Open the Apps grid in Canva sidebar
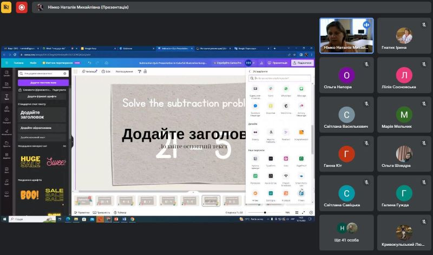This screenshot has height=255, width=433. [6, 156]
